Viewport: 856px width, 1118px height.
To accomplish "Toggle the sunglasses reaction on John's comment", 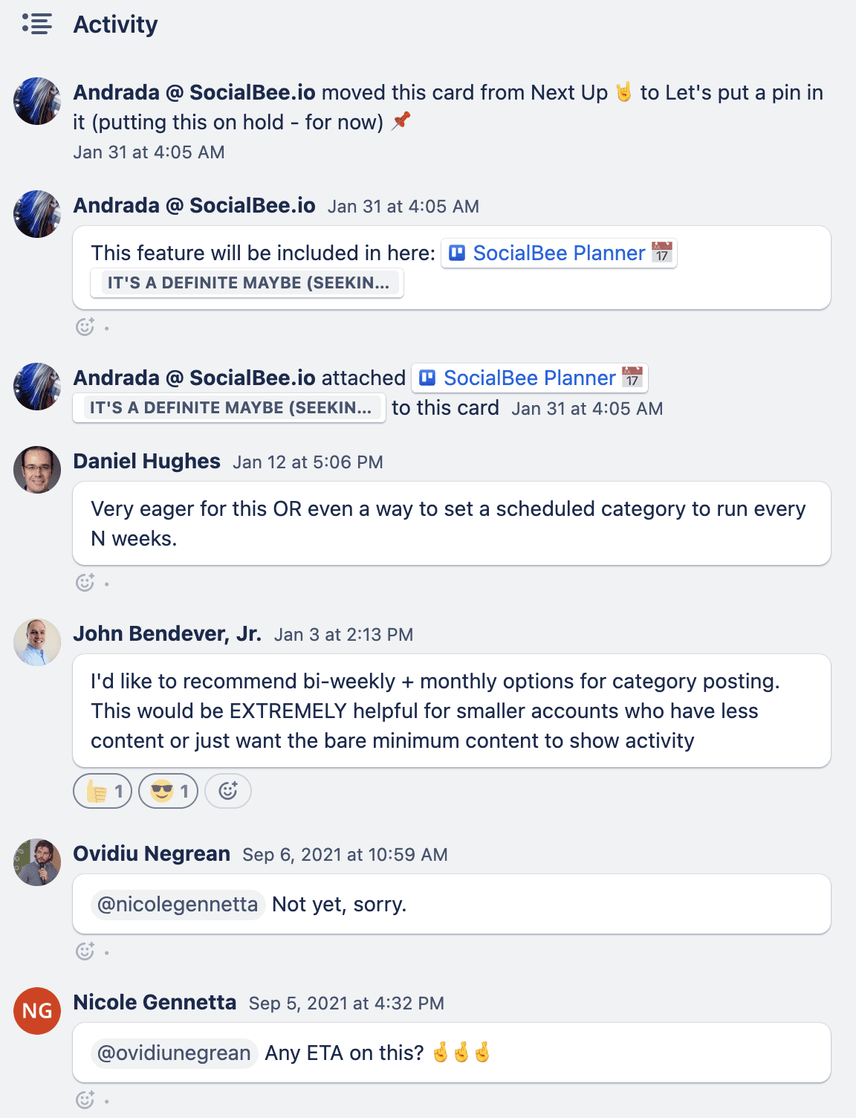I will [x=167, y=791].
